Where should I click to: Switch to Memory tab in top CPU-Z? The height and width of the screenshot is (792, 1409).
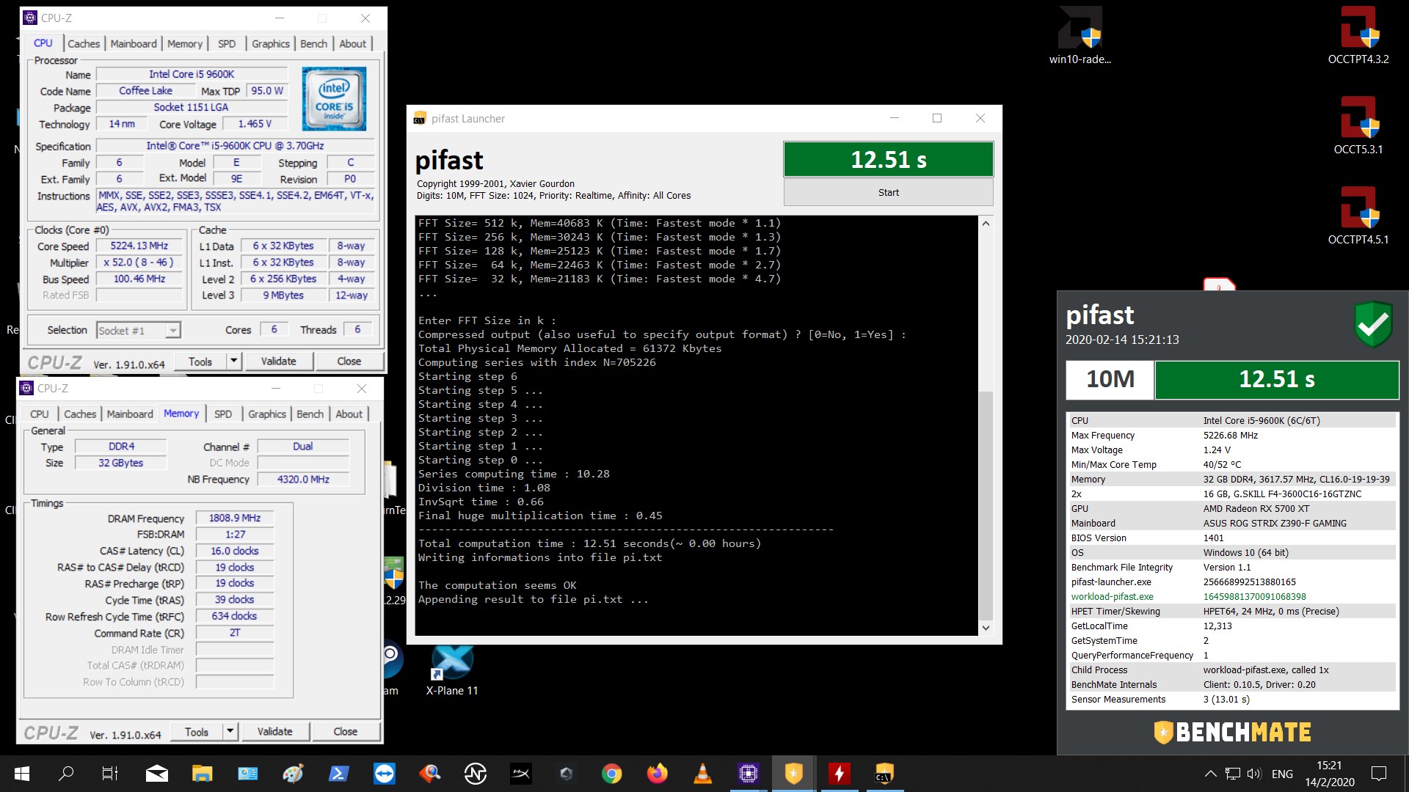pyautogui.click(x=184, y=44)
